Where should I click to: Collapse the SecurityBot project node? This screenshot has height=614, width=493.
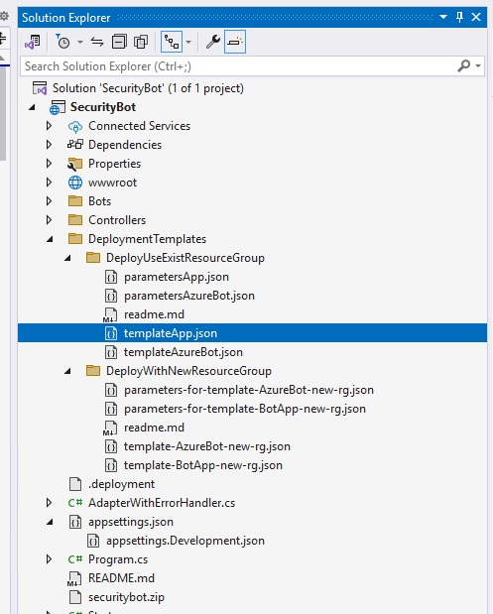tap(32, 107)
